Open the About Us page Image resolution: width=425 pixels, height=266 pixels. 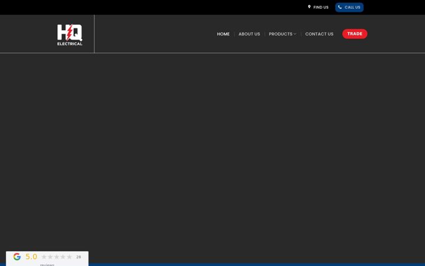coord(249,34)
